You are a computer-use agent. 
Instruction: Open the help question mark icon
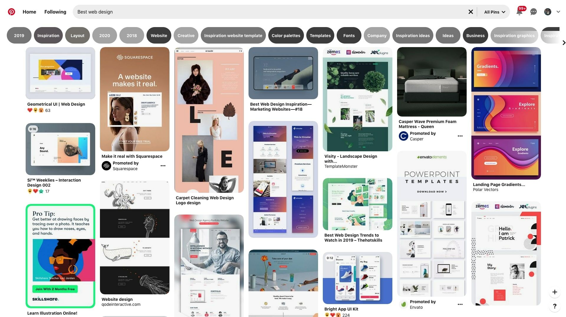click(555, 306)
